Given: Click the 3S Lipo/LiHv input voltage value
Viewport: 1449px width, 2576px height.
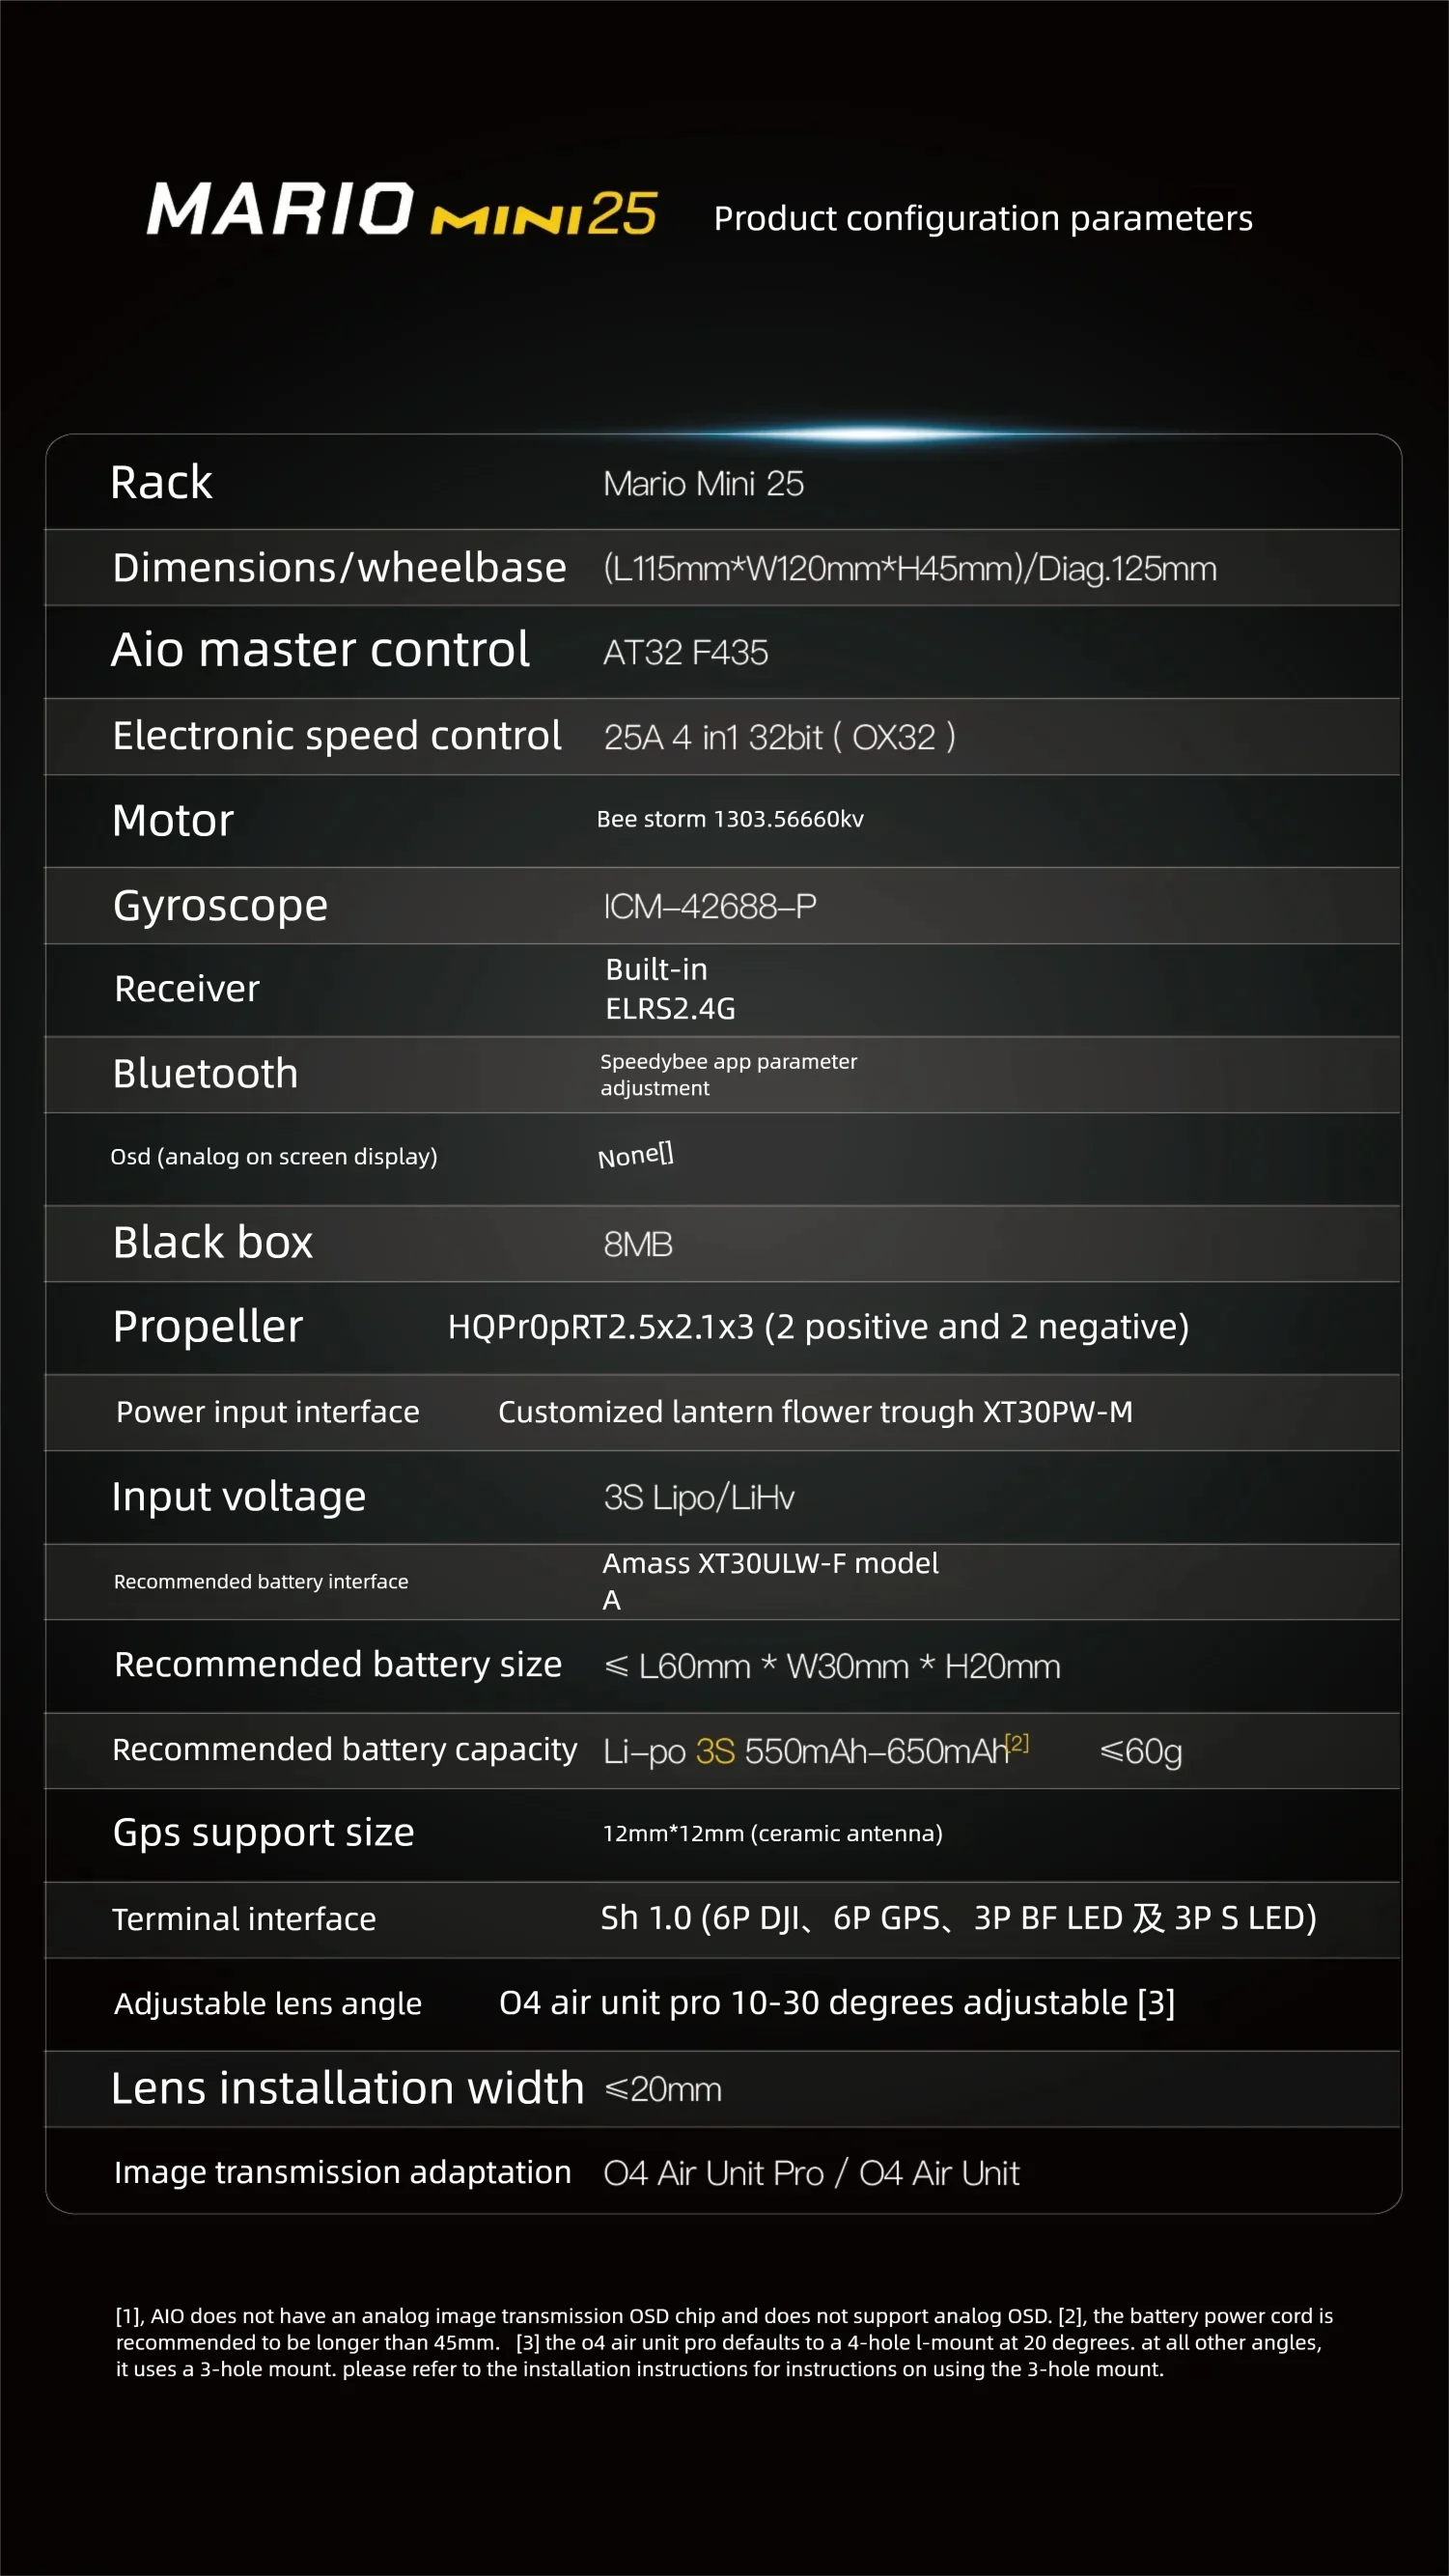Looking at the screenshot, I should [x=699, y=1498].
